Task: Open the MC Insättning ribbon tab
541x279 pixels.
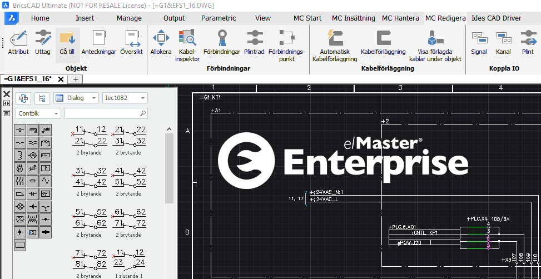Action: [x=353, y=18]
